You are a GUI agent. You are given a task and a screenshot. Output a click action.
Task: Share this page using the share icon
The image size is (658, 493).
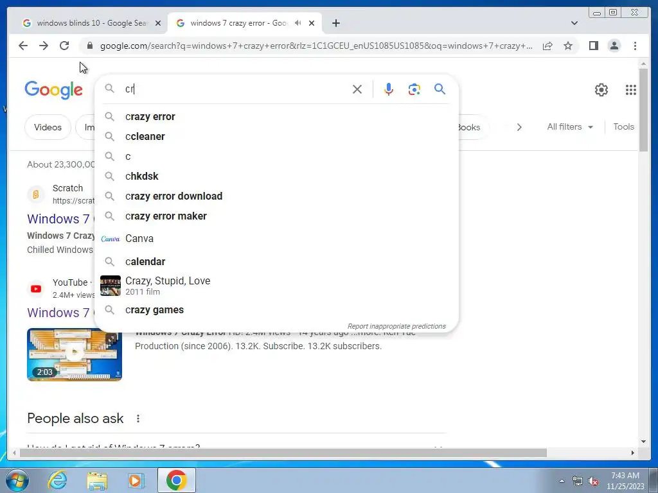(x=547, y=46)
